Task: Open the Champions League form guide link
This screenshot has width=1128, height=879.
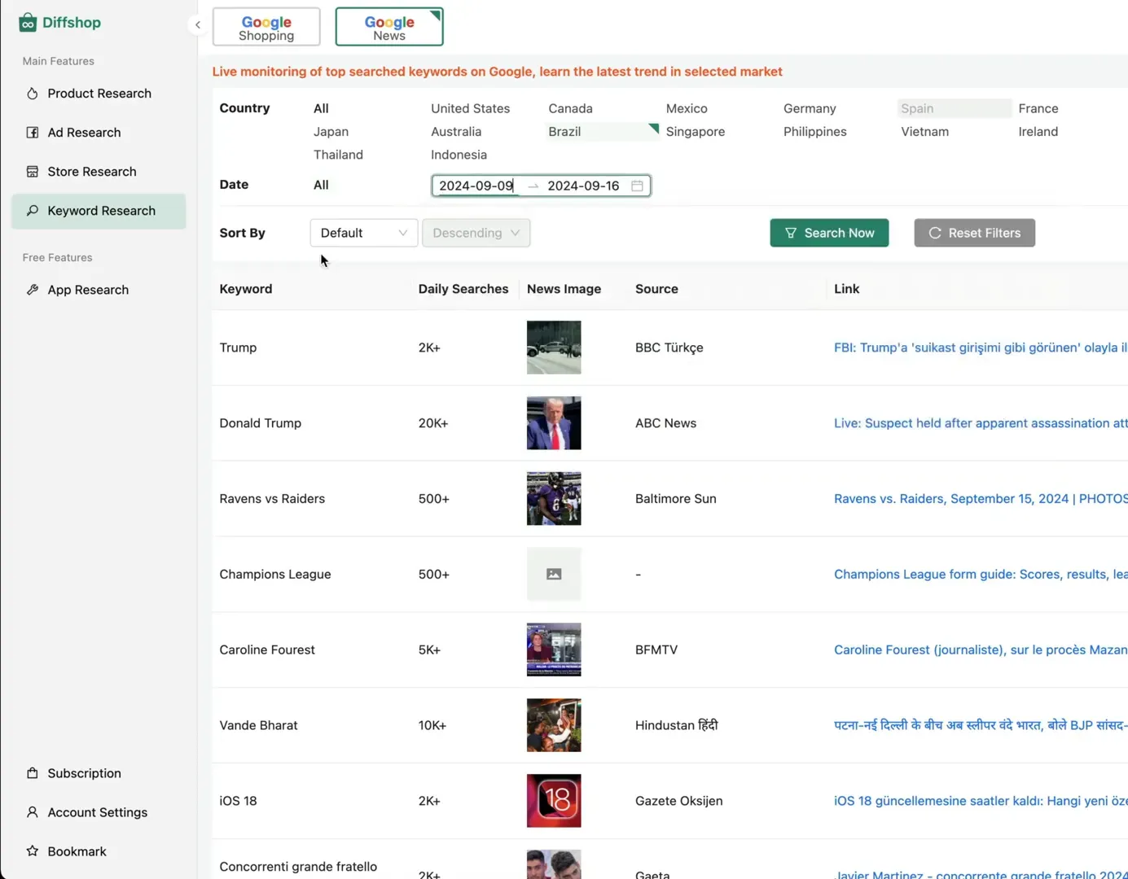Action: coord(981,575)
